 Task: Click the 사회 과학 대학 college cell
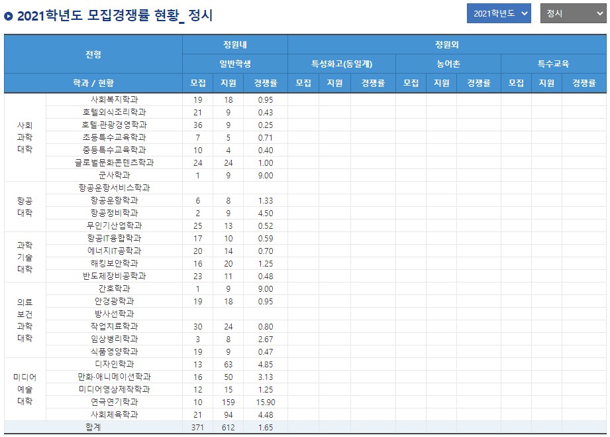25,137
